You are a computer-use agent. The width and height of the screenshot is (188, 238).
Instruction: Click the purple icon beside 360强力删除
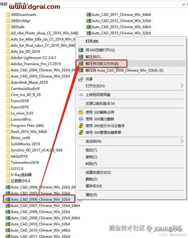(81, 119)
